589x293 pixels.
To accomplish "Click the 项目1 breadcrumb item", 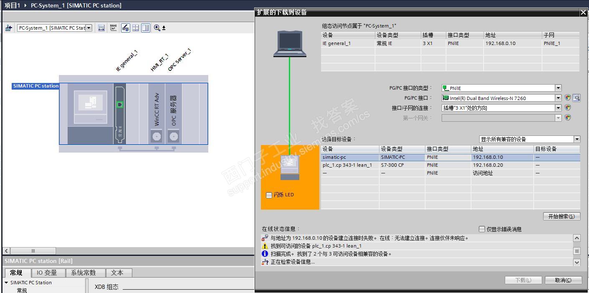I will coord(12,5).
